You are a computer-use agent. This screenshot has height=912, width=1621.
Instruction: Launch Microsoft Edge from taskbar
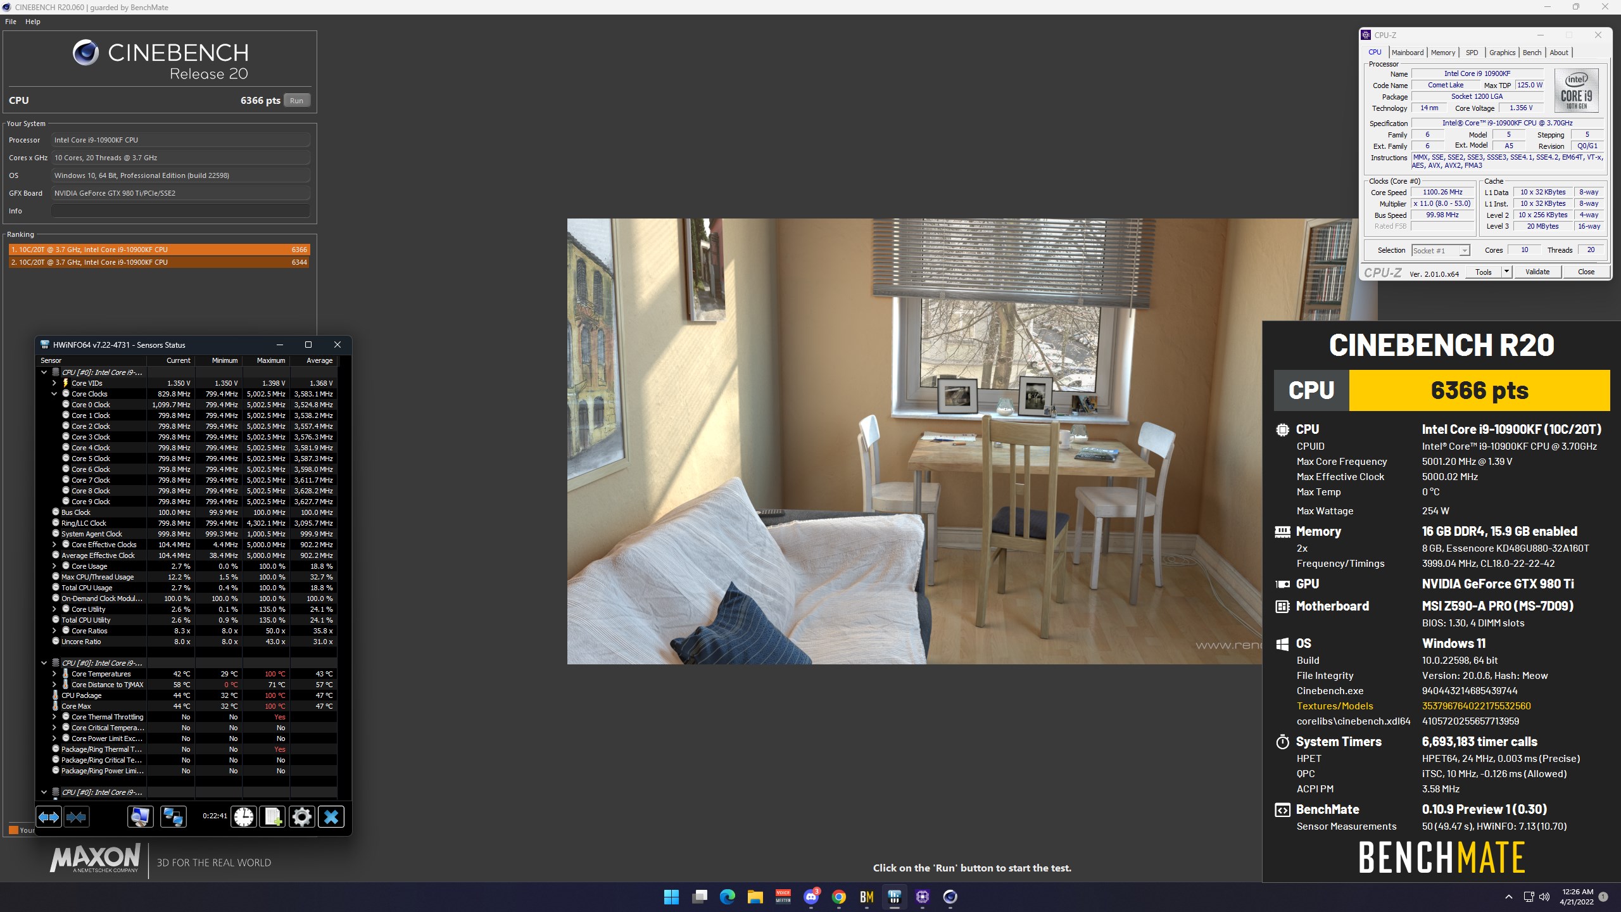(727, 897)
